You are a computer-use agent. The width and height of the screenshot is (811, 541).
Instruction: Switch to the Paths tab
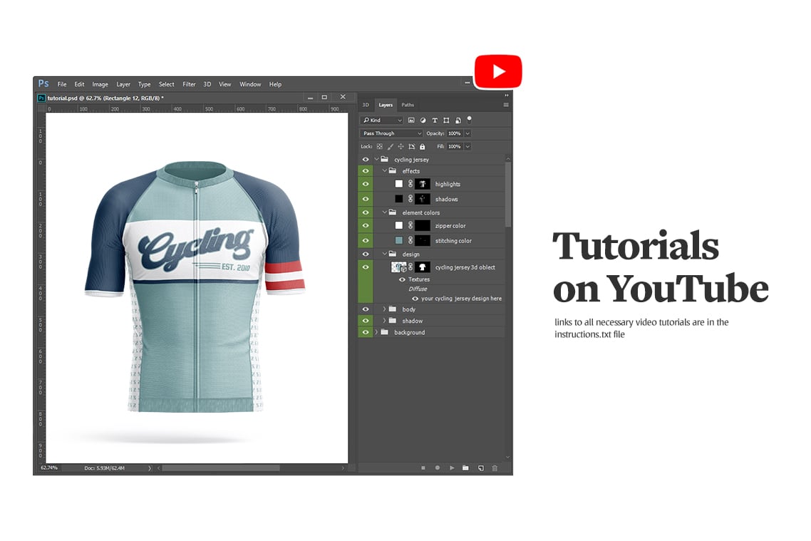click(407, 105)
